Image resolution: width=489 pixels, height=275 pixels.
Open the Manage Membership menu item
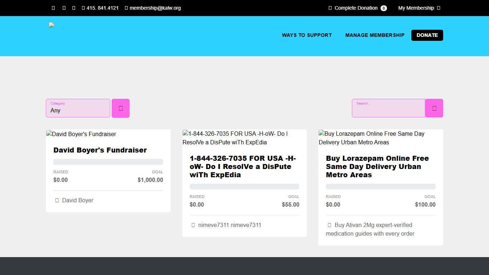[375, 35]
